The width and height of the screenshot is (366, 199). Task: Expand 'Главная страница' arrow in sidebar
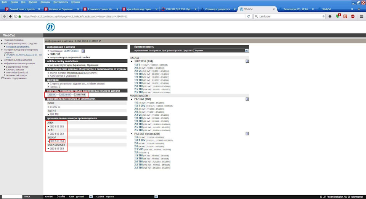(x=2, y=40)
